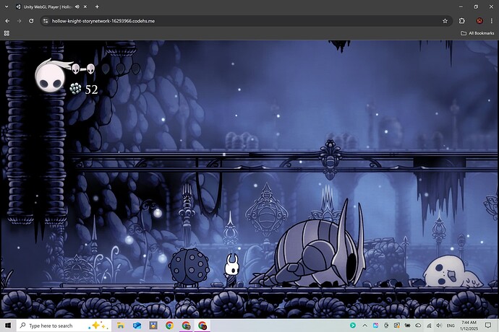
Task: View site information icon in address bar
Action: (x=46, y=21)
